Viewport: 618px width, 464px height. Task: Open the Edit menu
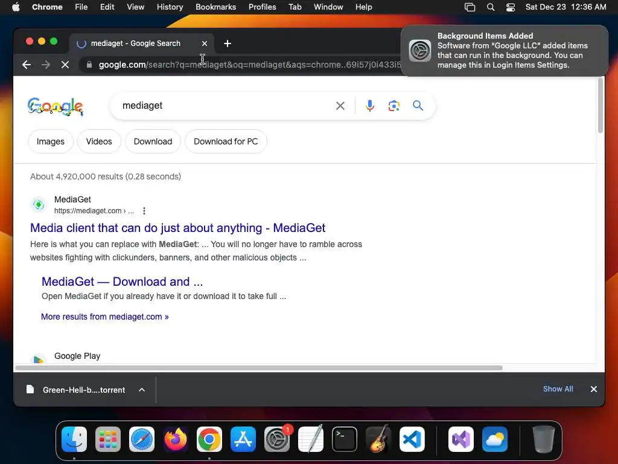point(107,7)
